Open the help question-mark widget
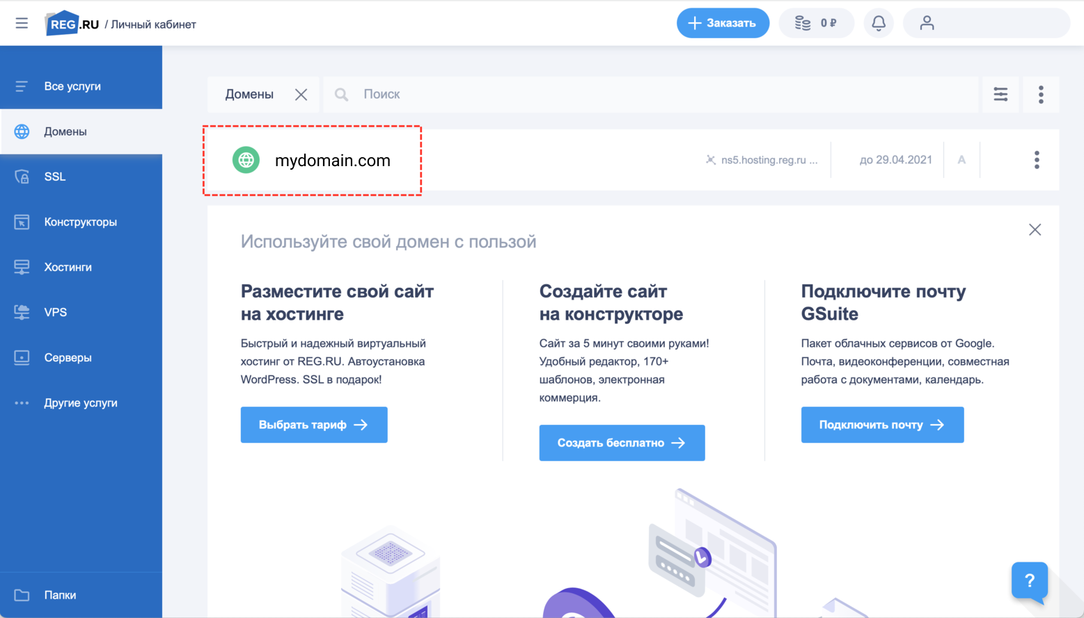The height and width of the screenshot is (618, 1084). (x=1029, y=580)
